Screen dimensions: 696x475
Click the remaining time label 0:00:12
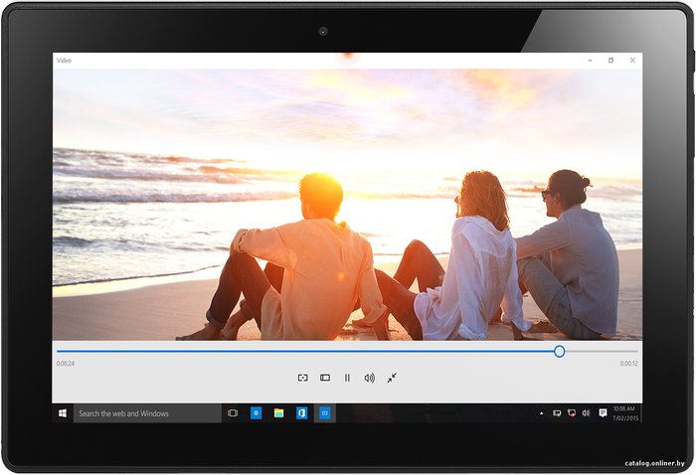pos(629,364)
